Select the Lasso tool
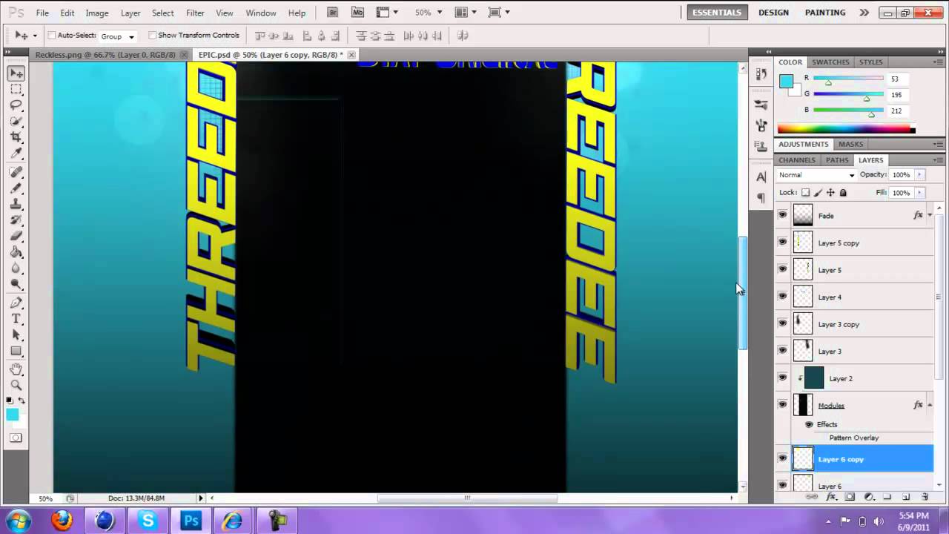The image size is (949, 534). [x=16, y=105]
